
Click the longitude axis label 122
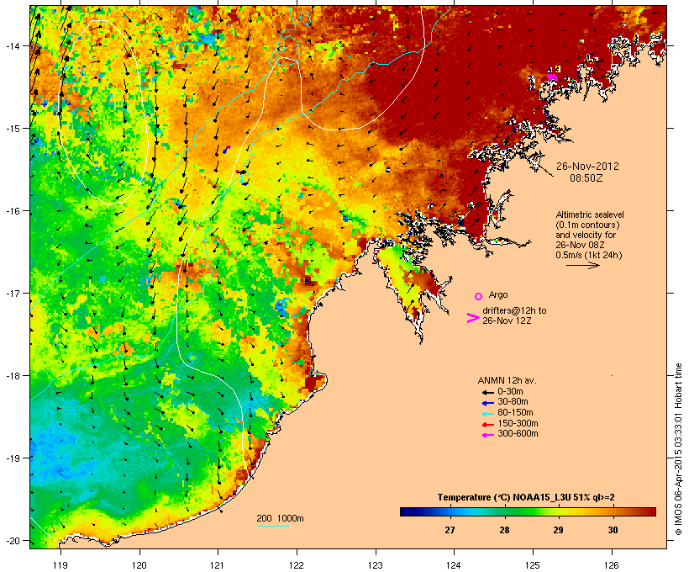coord(297,565)
